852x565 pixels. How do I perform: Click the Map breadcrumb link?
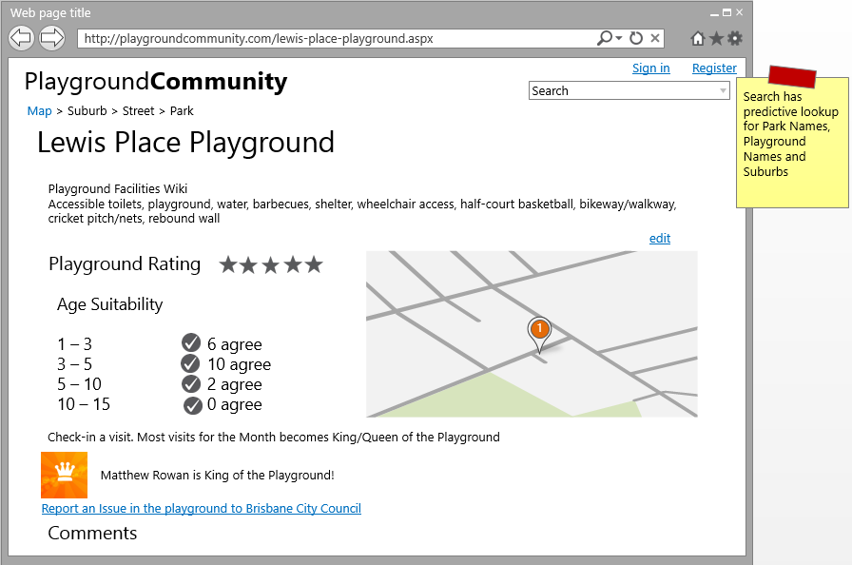click(39, 111)
